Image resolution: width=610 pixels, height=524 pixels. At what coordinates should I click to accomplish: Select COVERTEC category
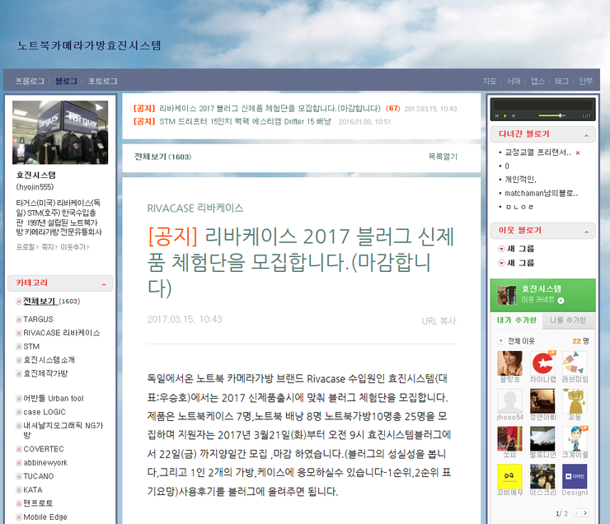[x=44, y=449]
